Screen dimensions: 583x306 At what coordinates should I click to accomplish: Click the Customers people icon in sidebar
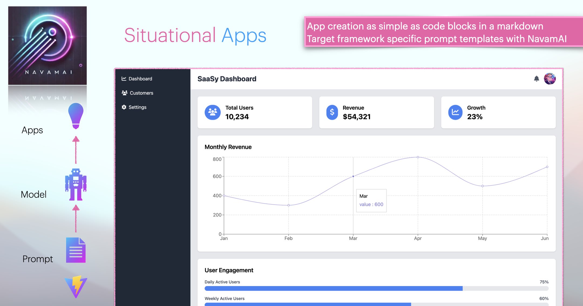point(124,93)
